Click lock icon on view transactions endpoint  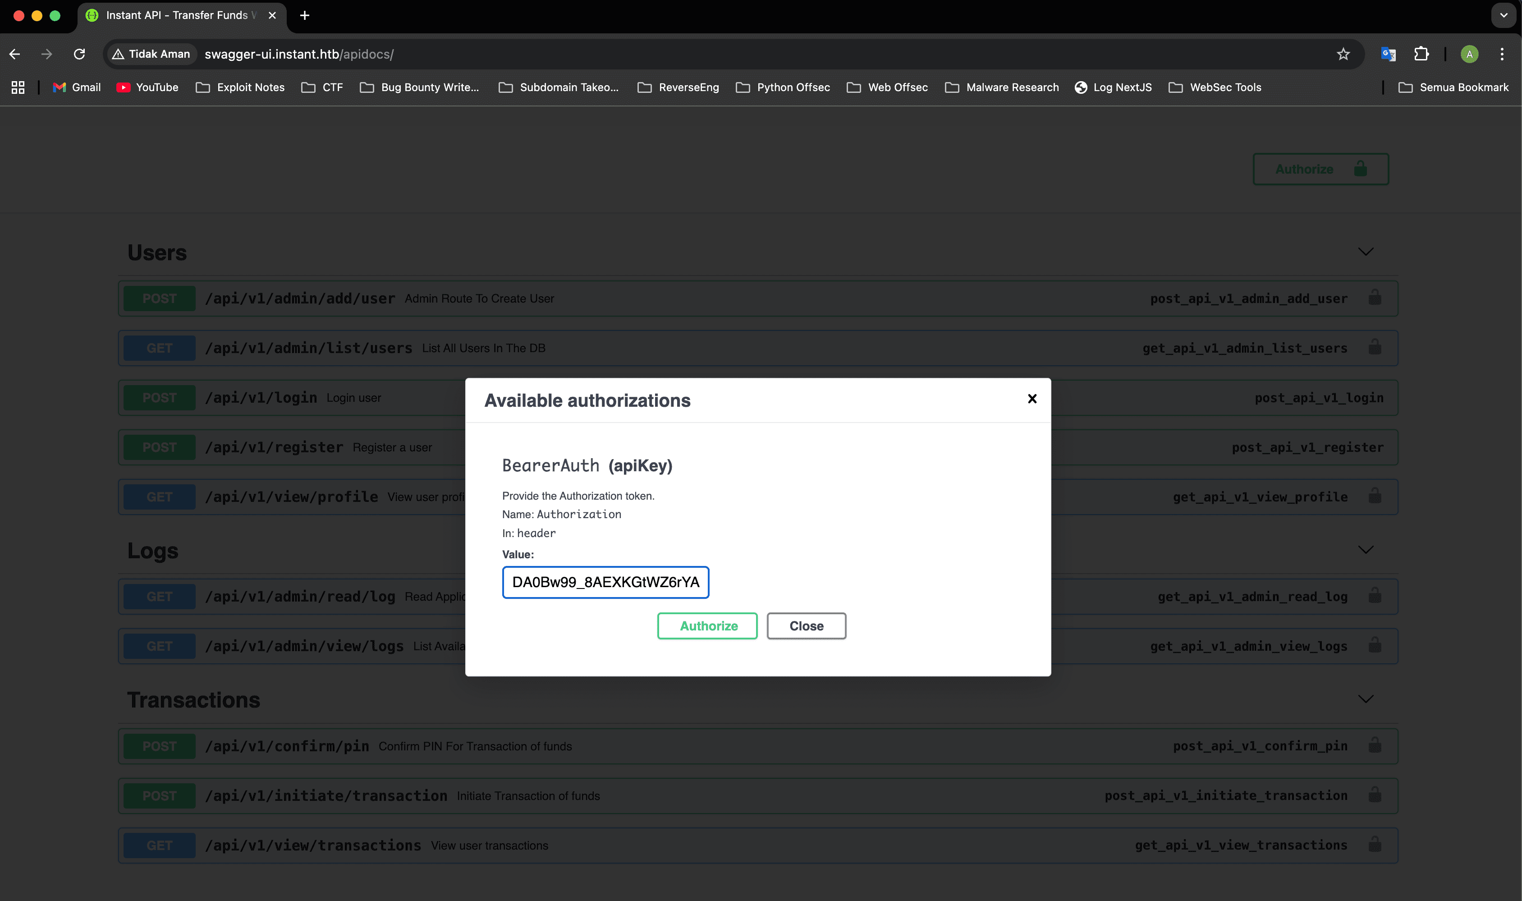tap(1375, 845)
